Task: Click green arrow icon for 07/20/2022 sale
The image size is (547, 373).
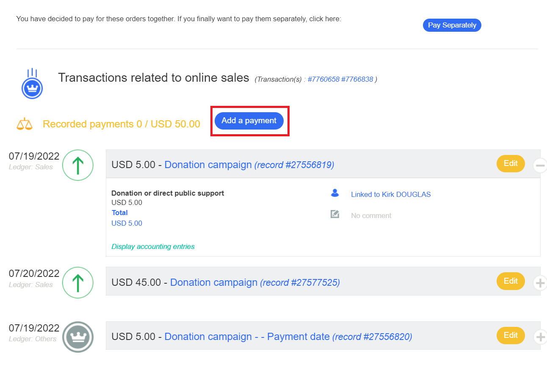Action: click(78, 282)
